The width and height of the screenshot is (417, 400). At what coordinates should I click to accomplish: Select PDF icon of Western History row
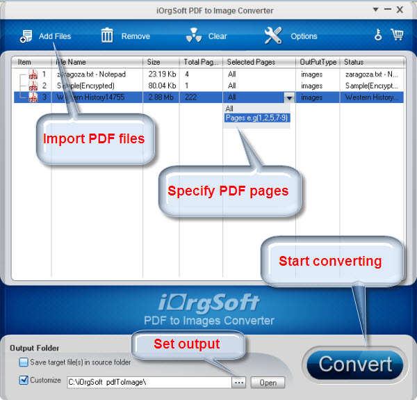33,97
